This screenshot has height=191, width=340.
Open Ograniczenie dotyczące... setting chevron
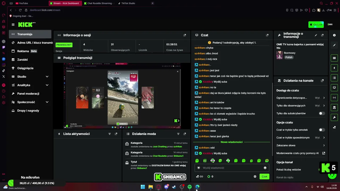click(324, 98)
